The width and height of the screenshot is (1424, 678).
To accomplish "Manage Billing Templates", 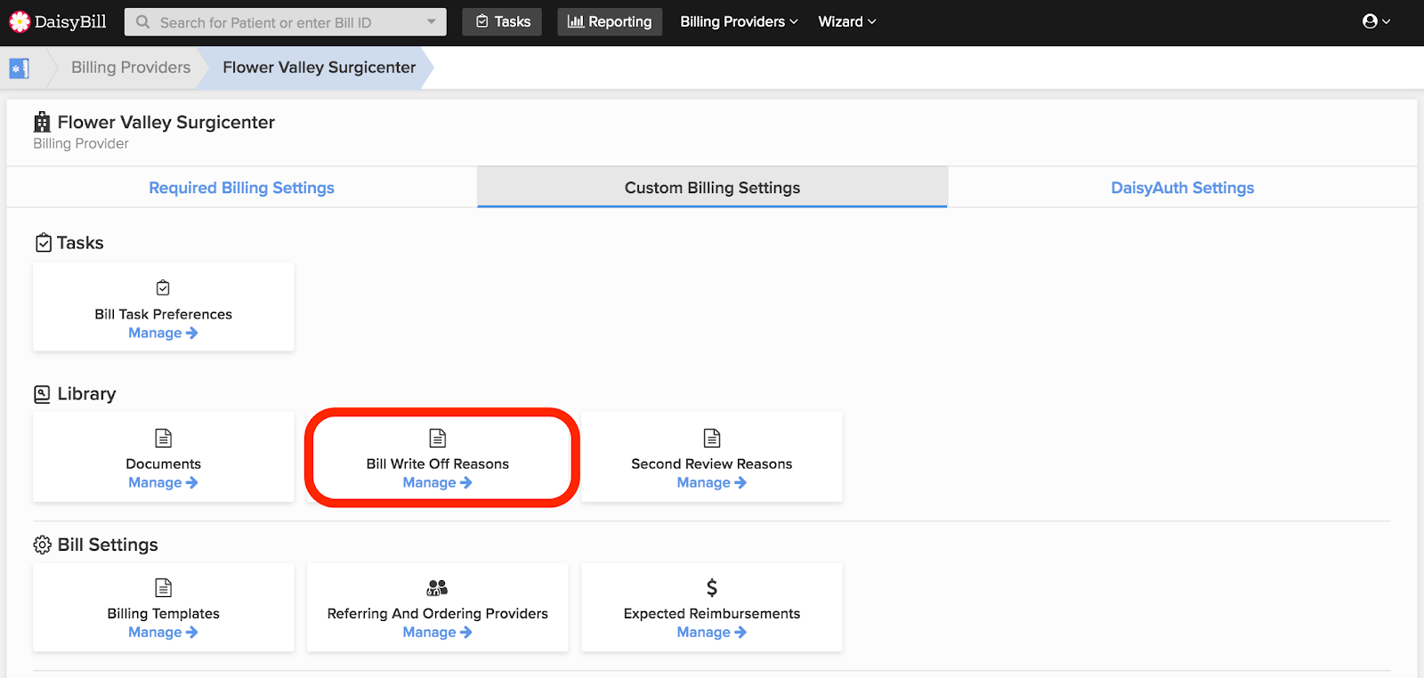I will tap(163, 632).
